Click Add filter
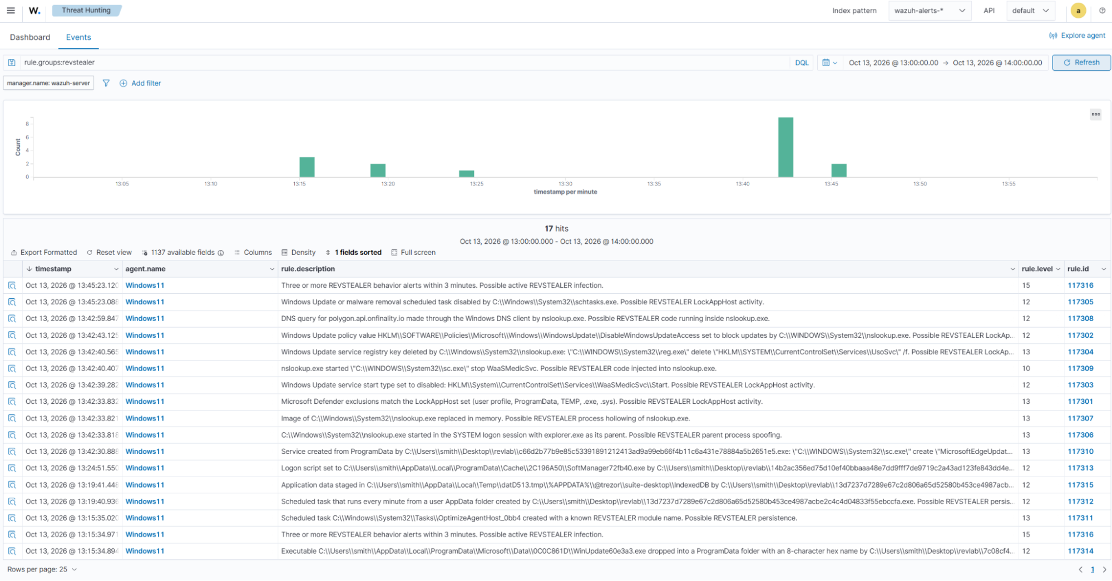The height and width of the screenshot is (581, 1112). (140, 83)
